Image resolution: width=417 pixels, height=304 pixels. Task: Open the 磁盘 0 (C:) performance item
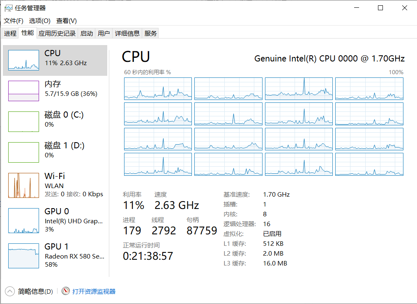click(x=55, y=122)
